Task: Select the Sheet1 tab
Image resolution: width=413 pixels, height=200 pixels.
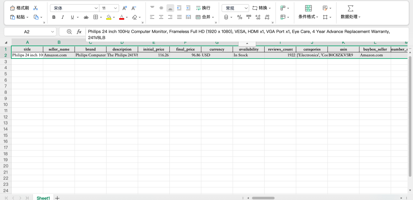Action: (43, 198)
